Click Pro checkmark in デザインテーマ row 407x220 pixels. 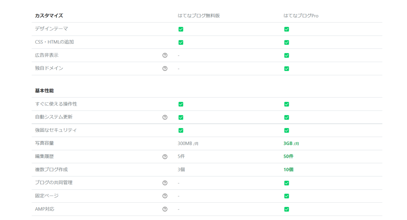(x=287, y=29)
